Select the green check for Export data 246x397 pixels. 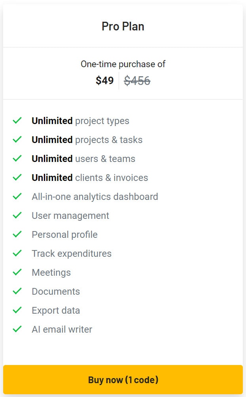[17, 310]
